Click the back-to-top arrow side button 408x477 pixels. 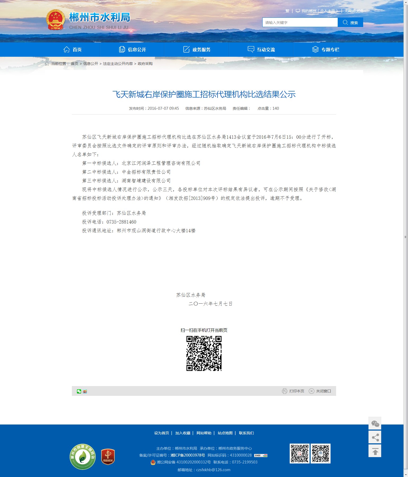coord(375,451)
